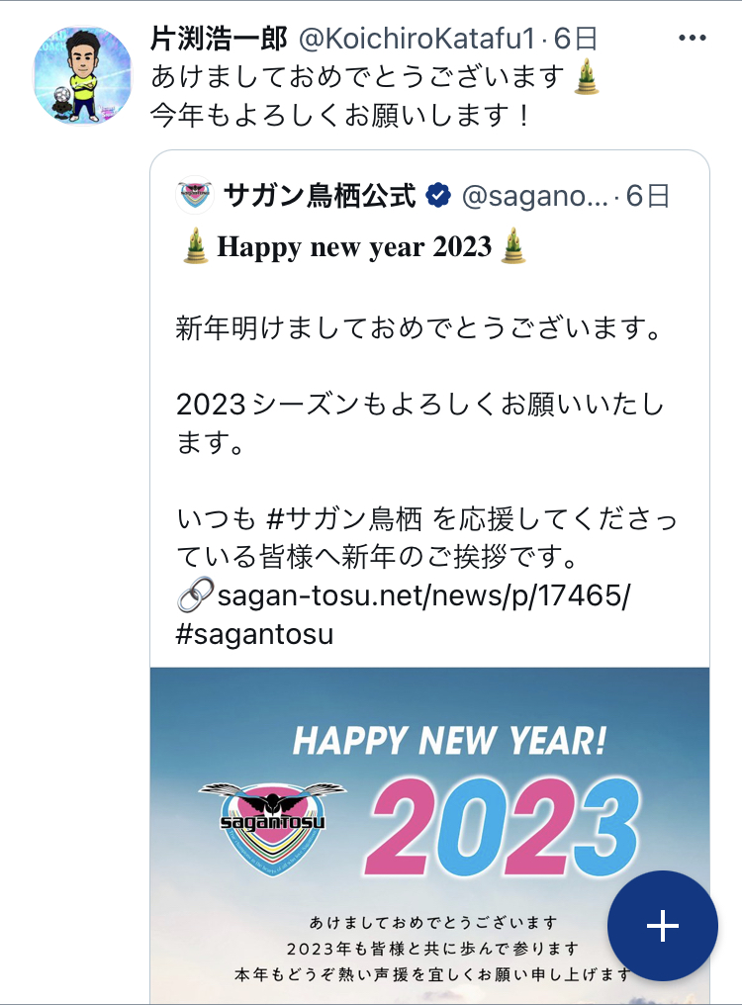This screenshot has width=742, height=1005.
Task: Open the #sagantosu hashtag
Action: (x=254, y=634)
